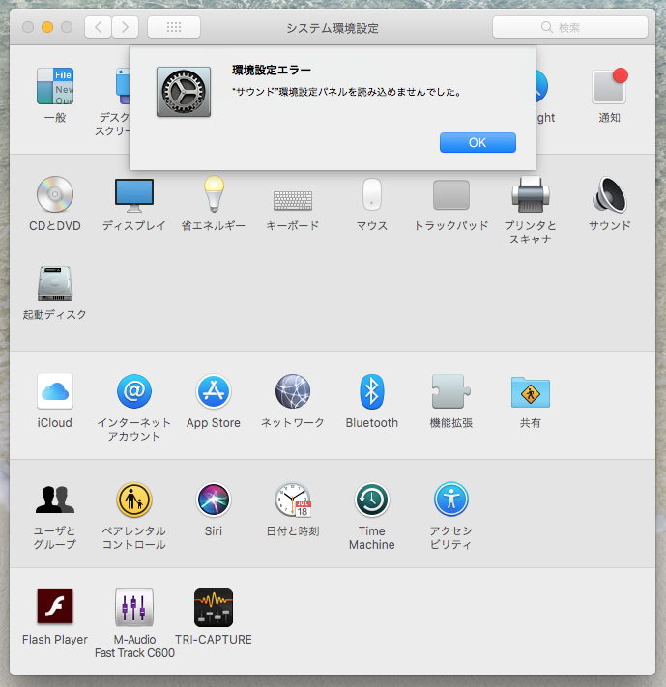
Task: Open Time Machine preferences
Action: tap(371, 501)
